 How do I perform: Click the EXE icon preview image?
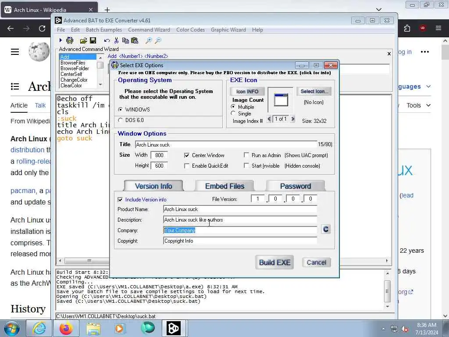[x=281, y=100]
